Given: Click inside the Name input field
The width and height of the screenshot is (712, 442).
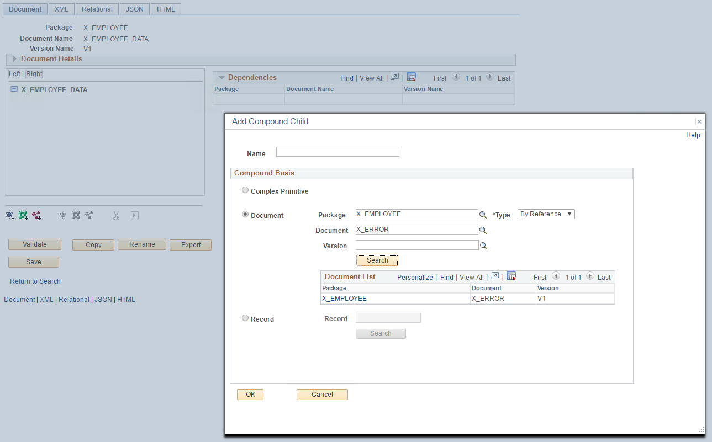Looking at the screenshot, I should (x=337, y=151).
